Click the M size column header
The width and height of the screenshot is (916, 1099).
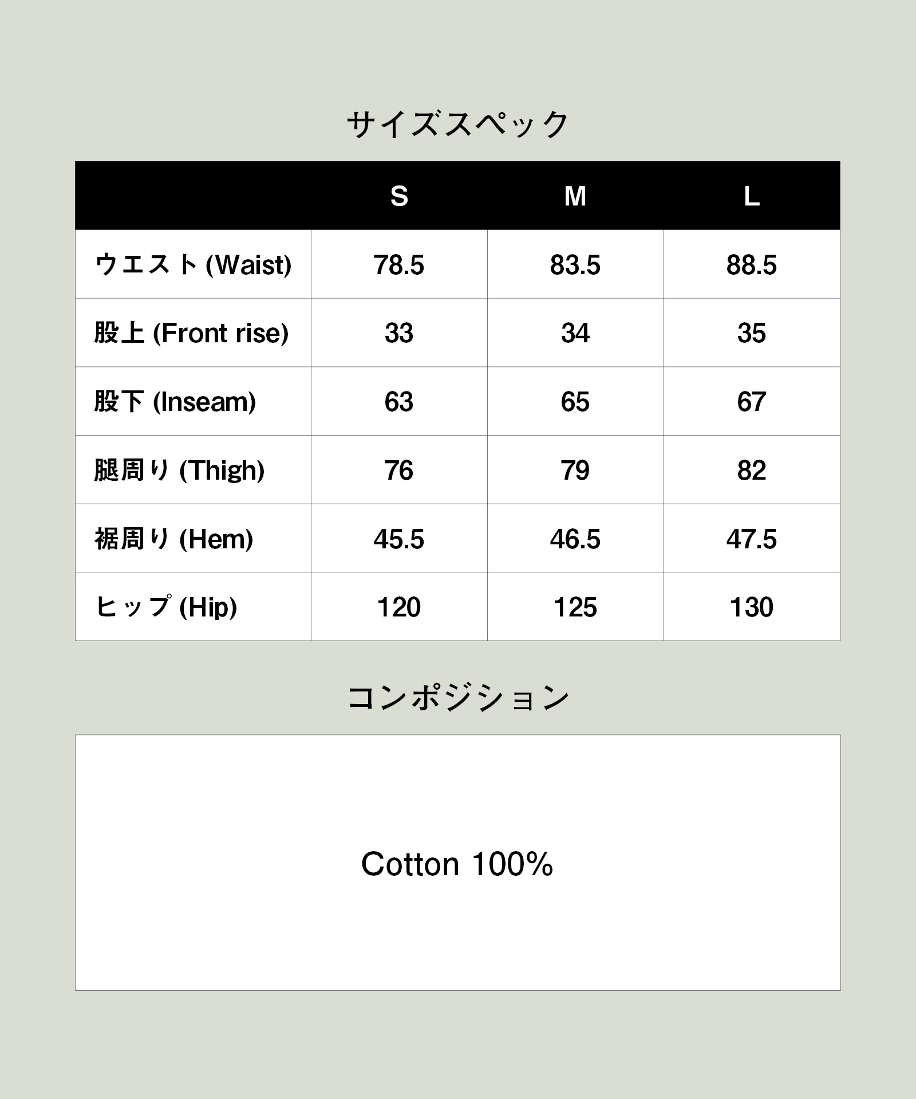coord(575,196)
